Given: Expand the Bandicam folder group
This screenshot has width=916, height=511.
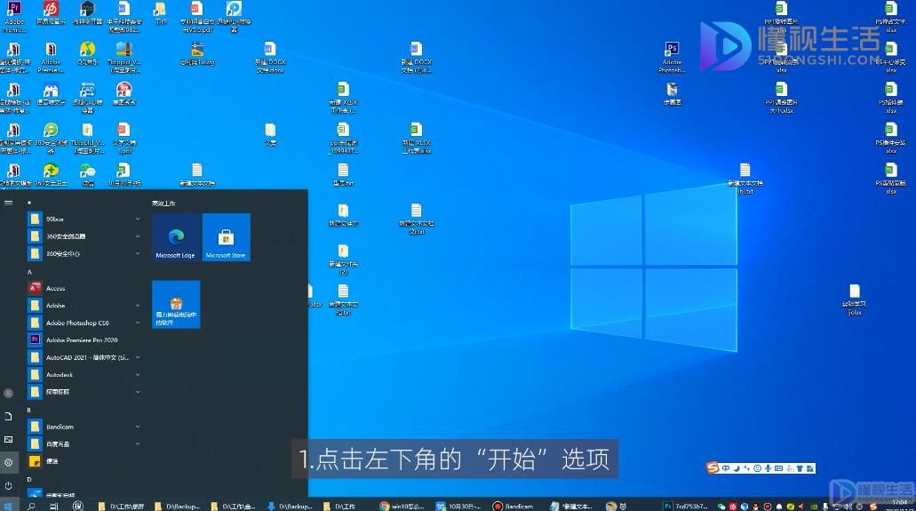Looking at the screenshot, I should (x=84, y=427).
